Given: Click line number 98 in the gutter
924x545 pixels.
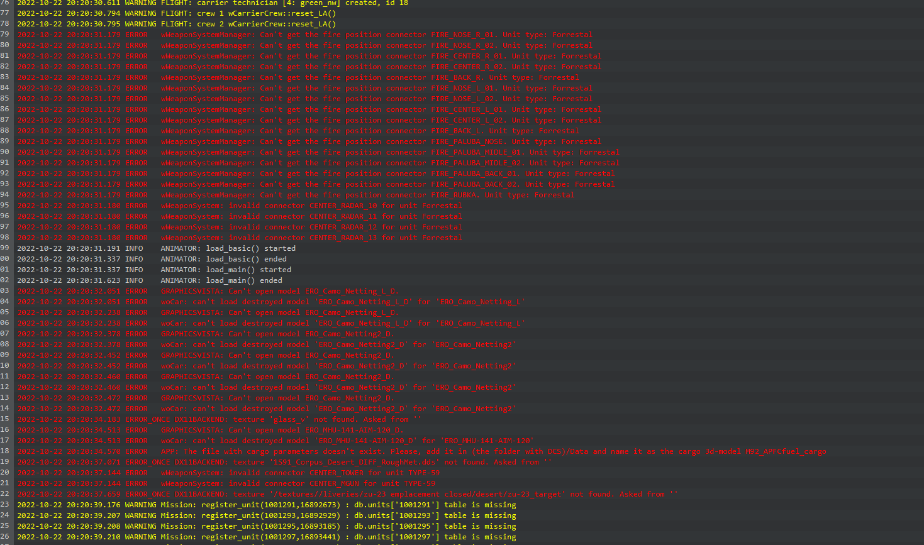Looking at the screenshot, I should click(x=4, y=238).
